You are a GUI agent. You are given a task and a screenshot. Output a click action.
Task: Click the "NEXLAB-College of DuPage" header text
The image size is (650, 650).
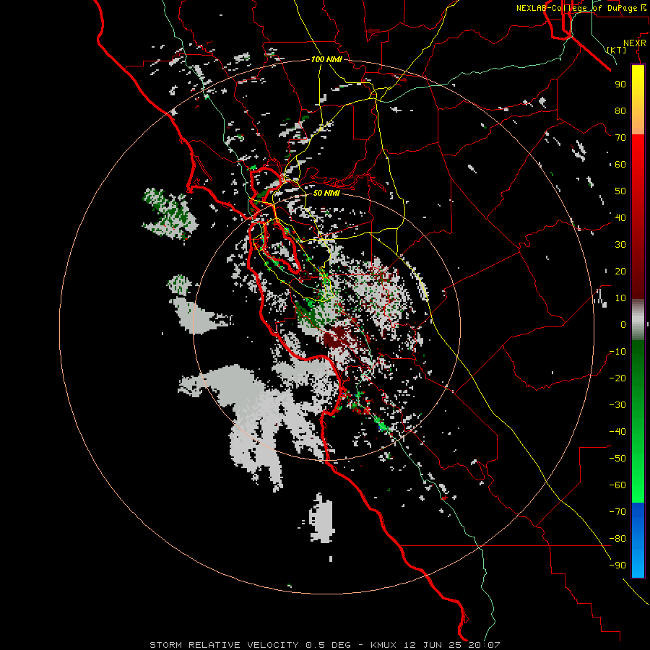[x=576, y=8]
